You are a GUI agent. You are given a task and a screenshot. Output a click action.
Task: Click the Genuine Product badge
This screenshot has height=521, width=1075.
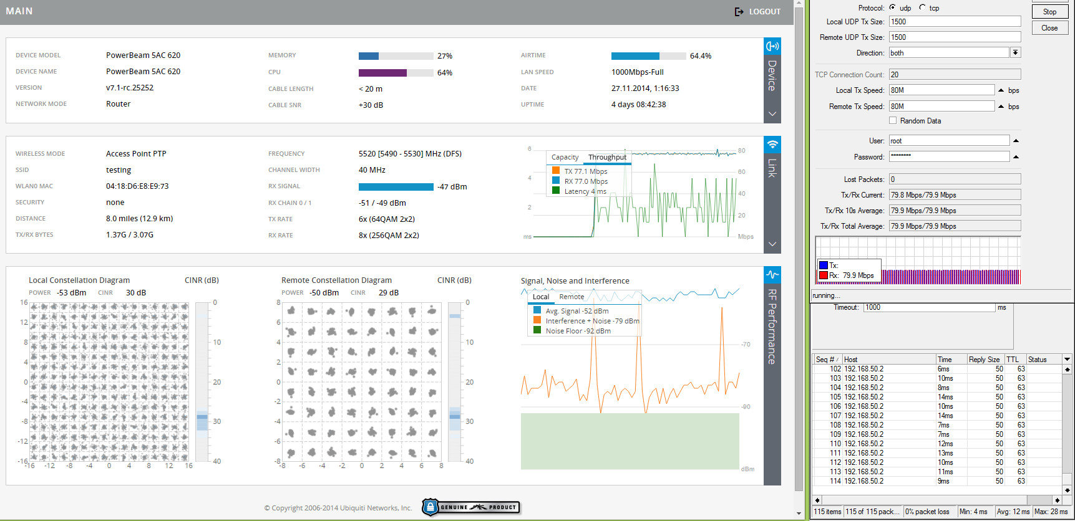[470, 507]
